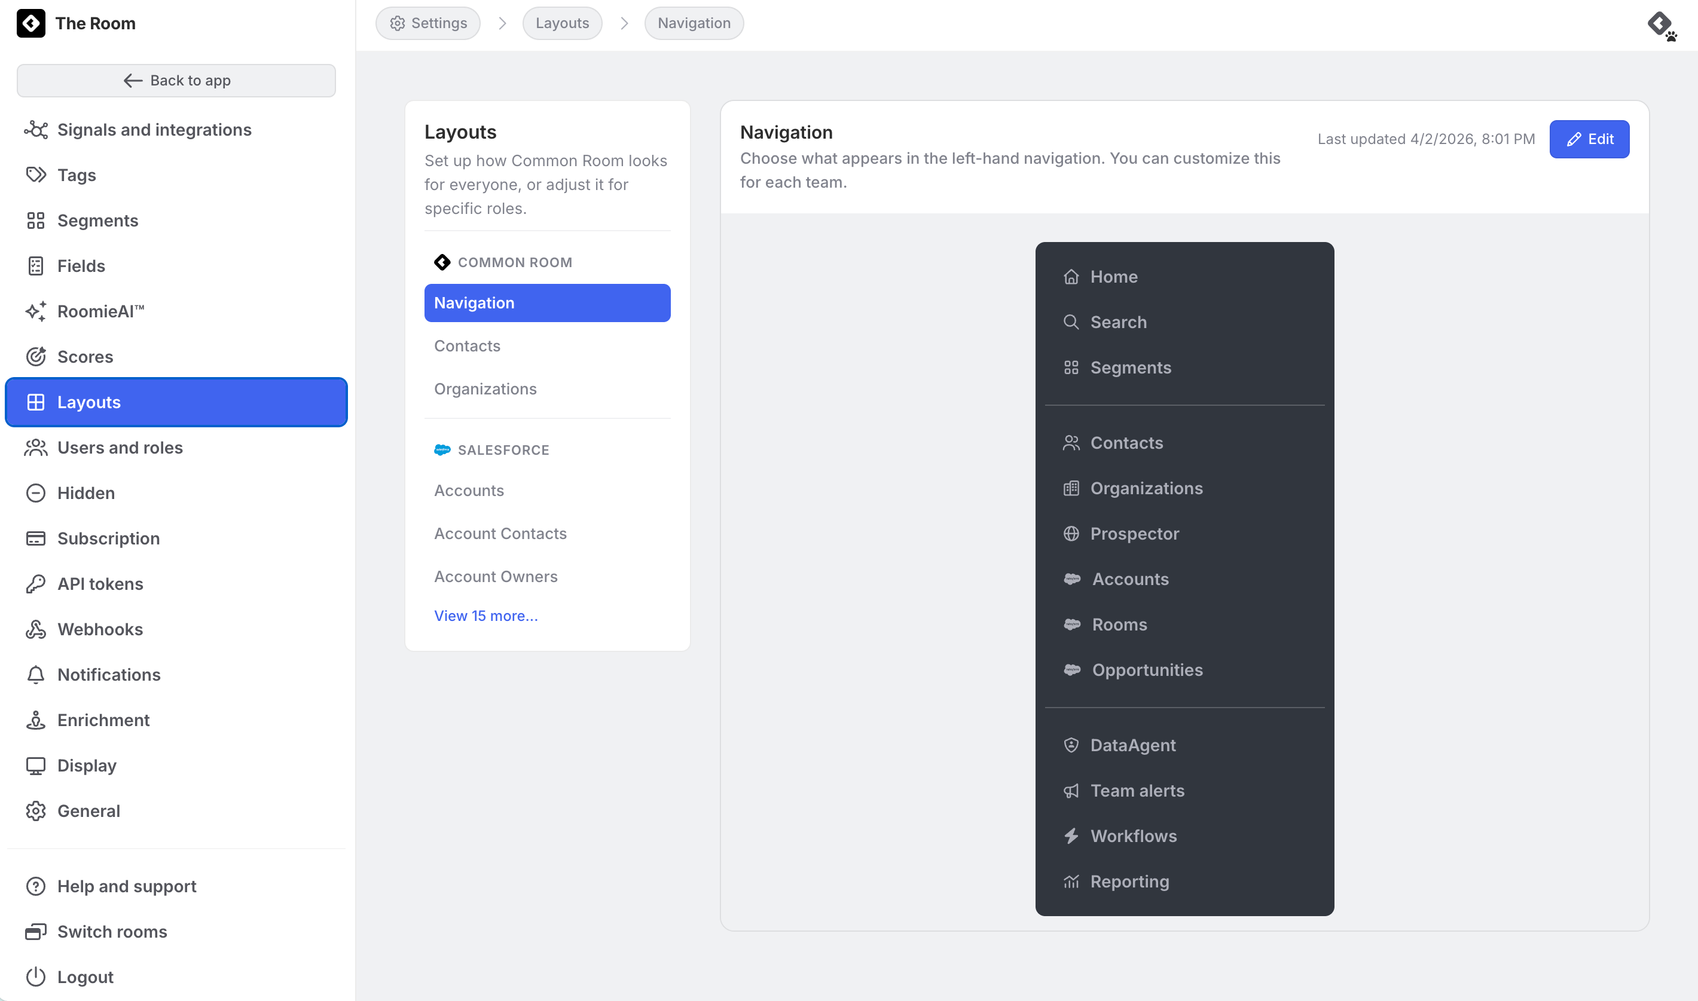Expand list with View 15 more link
The height and width of the screenshot is (1001, 1698).
pos(485,615)
